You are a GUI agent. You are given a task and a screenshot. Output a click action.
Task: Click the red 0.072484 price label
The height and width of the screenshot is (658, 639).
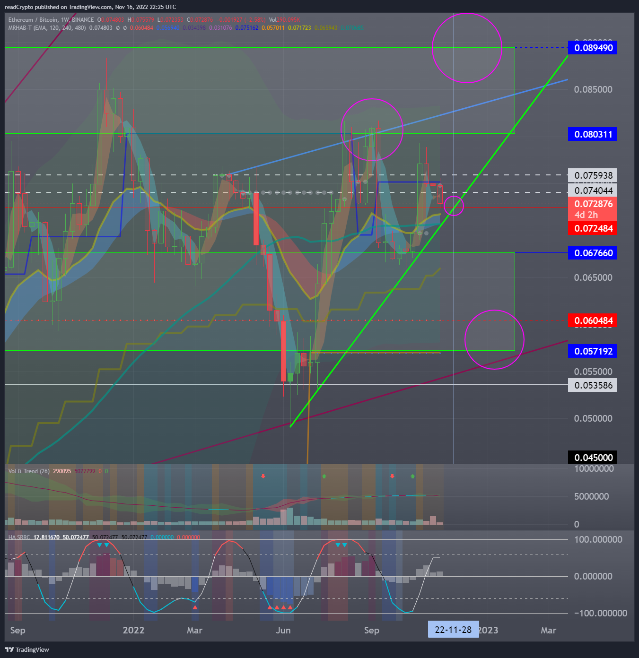[x=593, y=228]
